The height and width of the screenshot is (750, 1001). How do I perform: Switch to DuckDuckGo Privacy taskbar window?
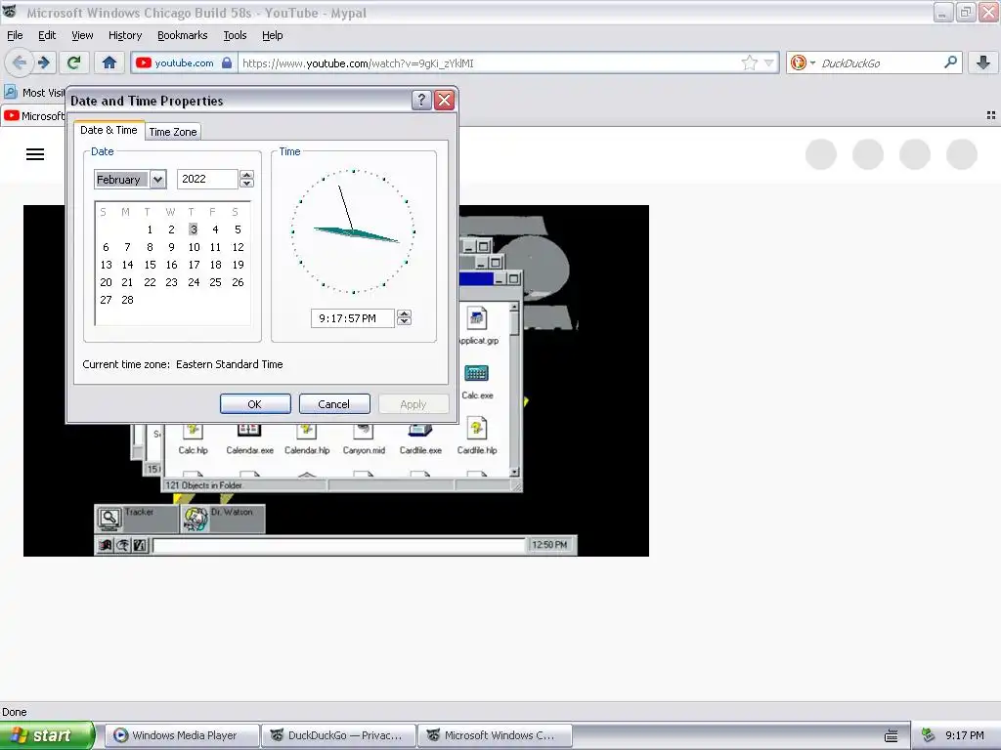pyautogui.click(x=338, y=735)
